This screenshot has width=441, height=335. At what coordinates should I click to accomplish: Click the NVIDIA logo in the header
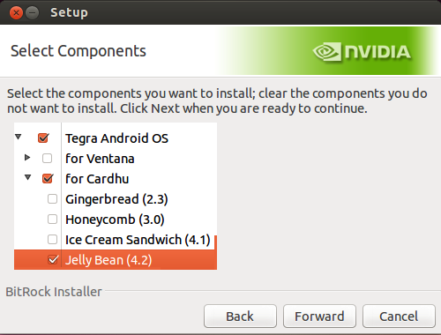[x=362, y=52]
